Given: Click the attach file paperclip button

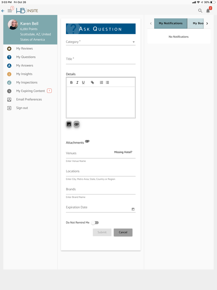Looking at the screenshot, I should coord(76,124).
